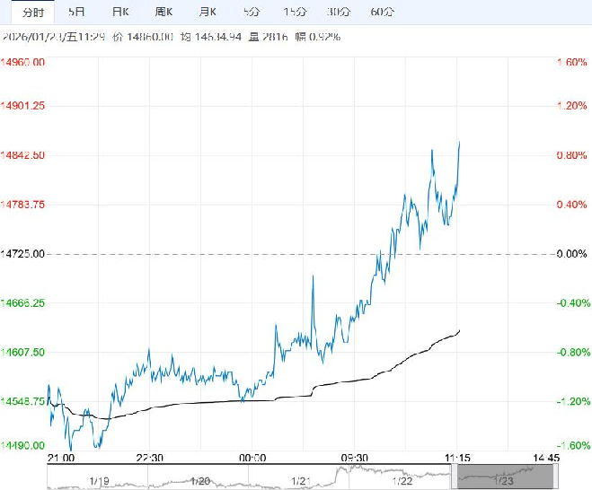Choose the 60分 interval tab

coord(382,12)
